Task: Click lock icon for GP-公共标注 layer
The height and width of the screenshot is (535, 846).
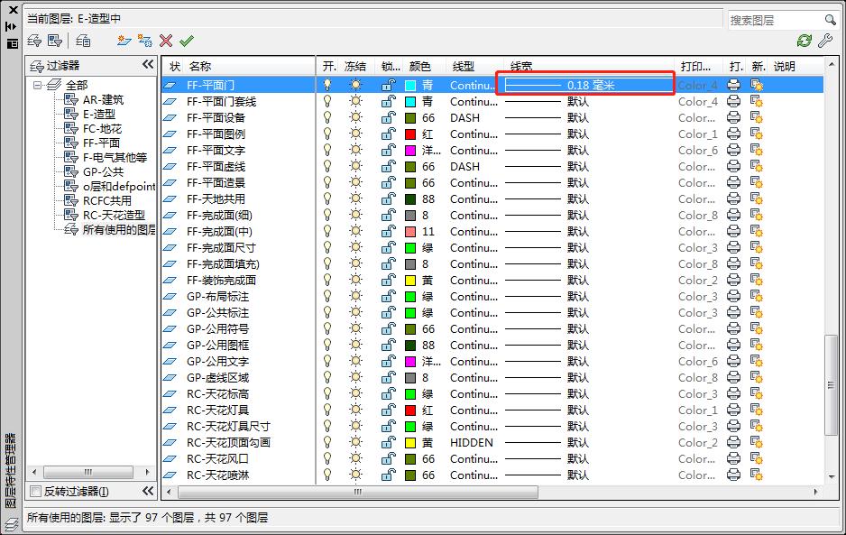Action: (x=389, y=312)
